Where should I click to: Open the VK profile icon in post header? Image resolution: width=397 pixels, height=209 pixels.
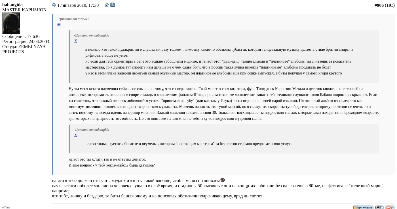(x=113, y=5)
